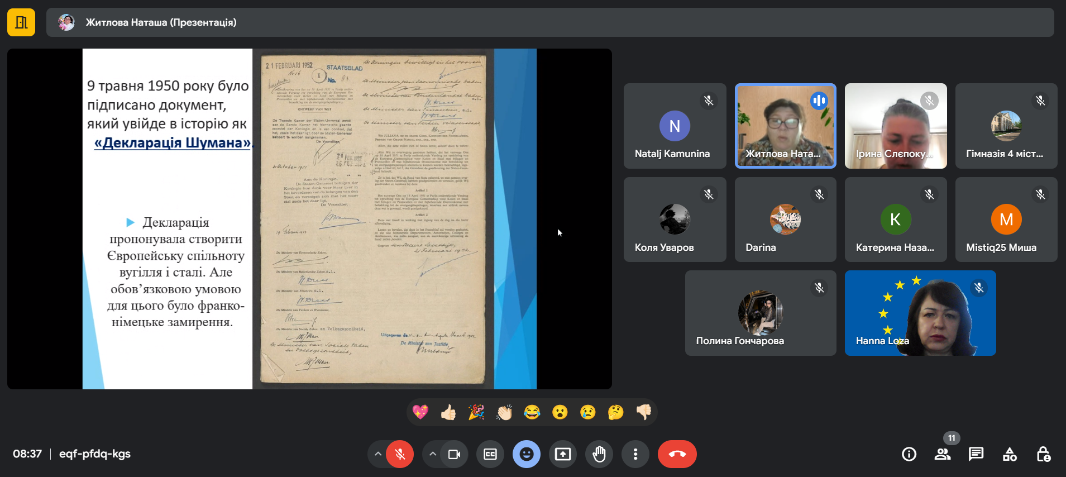The image size is (1066, 477).
Task: Leave the call with red hang-up button
Action: [677, 454]
